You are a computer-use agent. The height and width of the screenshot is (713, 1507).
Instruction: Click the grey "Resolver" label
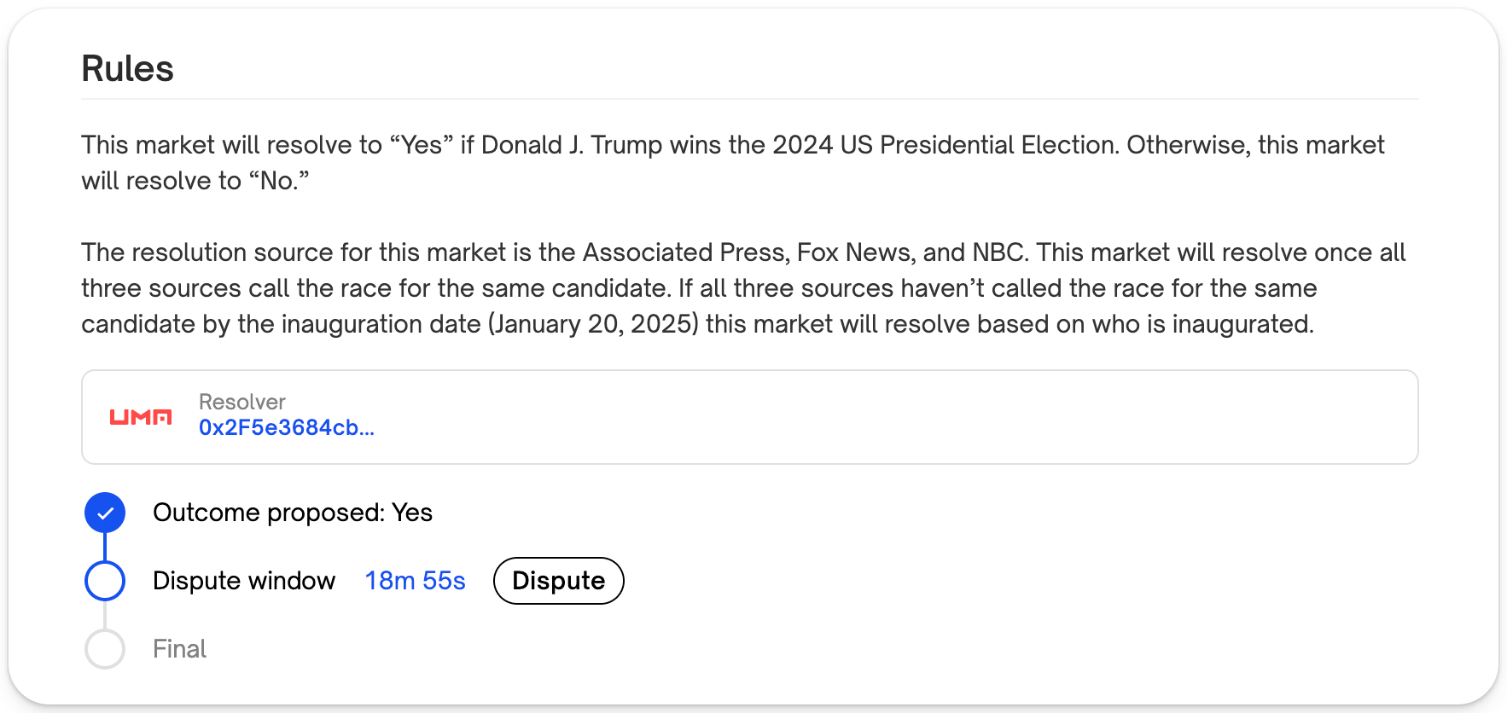click(x=241, y=402)
